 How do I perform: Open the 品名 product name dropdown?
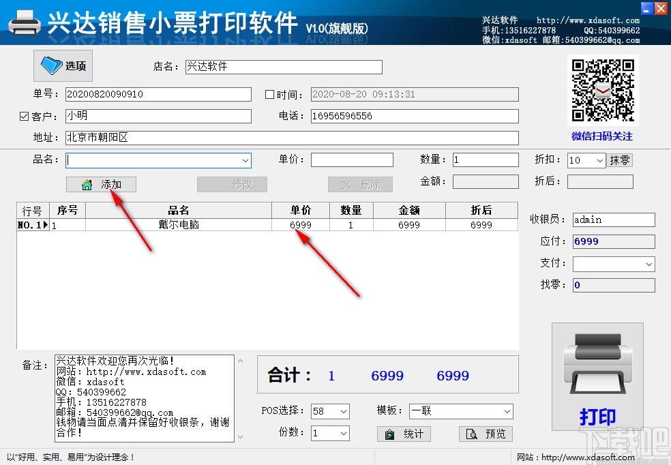(x=244, y=160)
